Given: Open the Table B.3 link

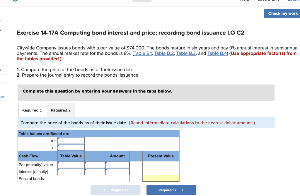Looking at the screenshot, I should (x=186, y=53).
